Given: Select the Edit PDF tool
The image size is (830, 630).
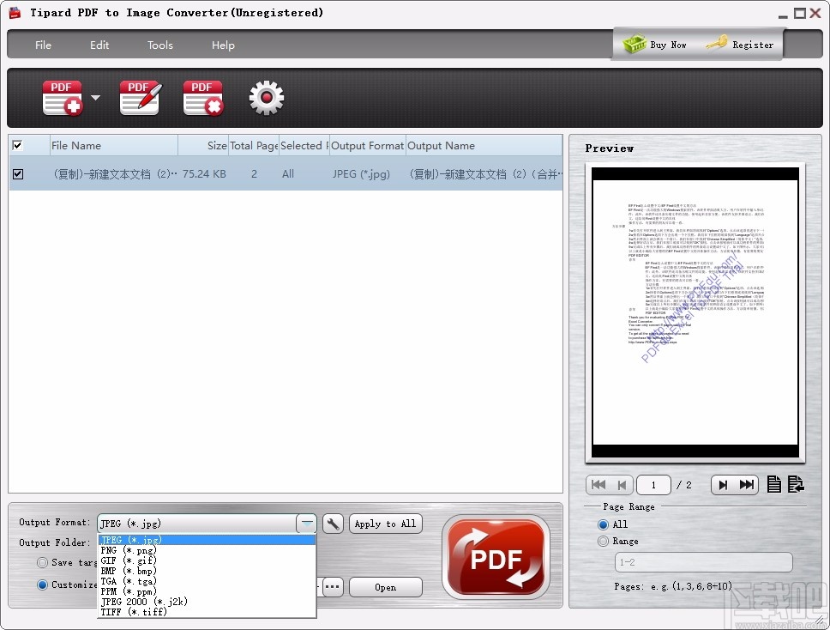Looking at the screenshot, I should pos(139,96).
